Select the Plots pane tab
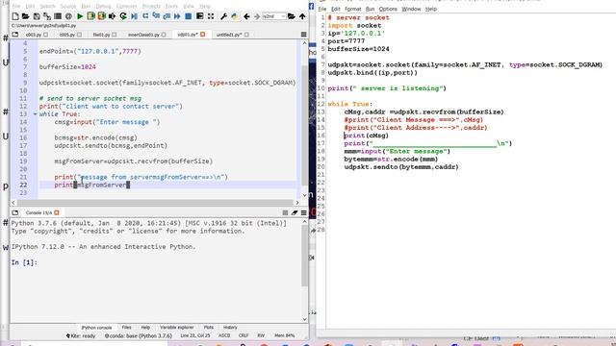Screen dimensions: 616x346 click(x=209, y=327)
